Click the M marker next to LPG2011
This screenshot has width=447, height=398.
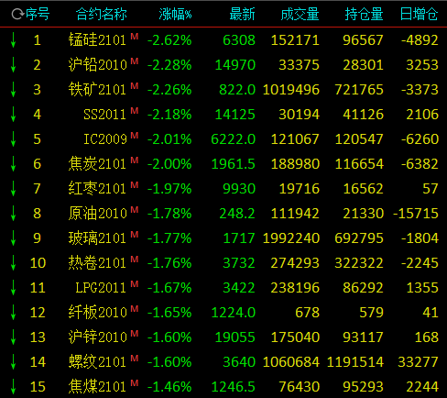pyautogui.click(x=135, y=284)
